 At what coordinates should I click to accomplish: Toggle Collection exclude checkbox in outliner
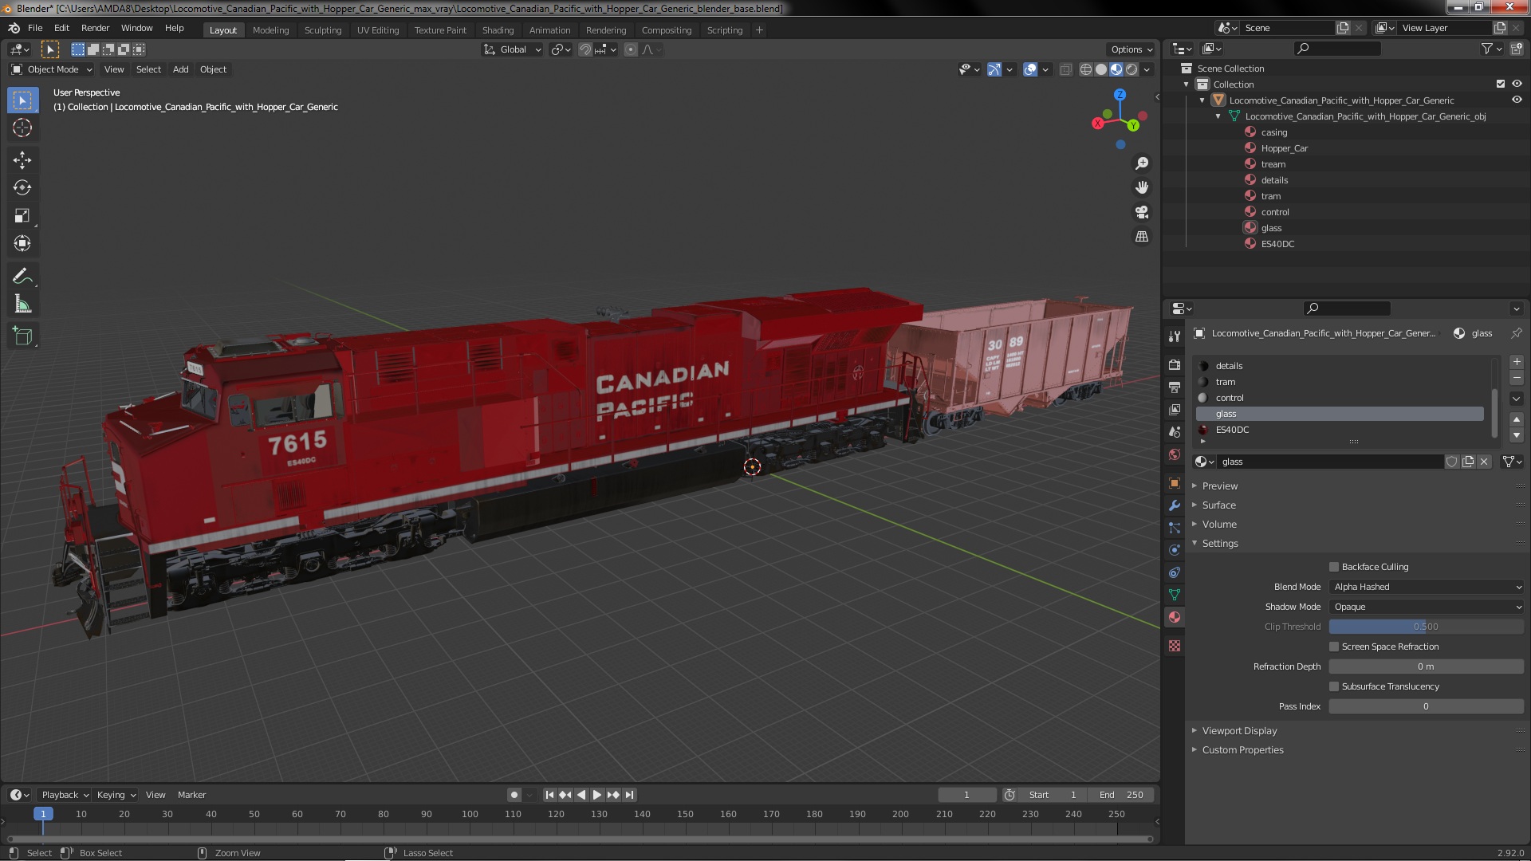pos(1501,84)
